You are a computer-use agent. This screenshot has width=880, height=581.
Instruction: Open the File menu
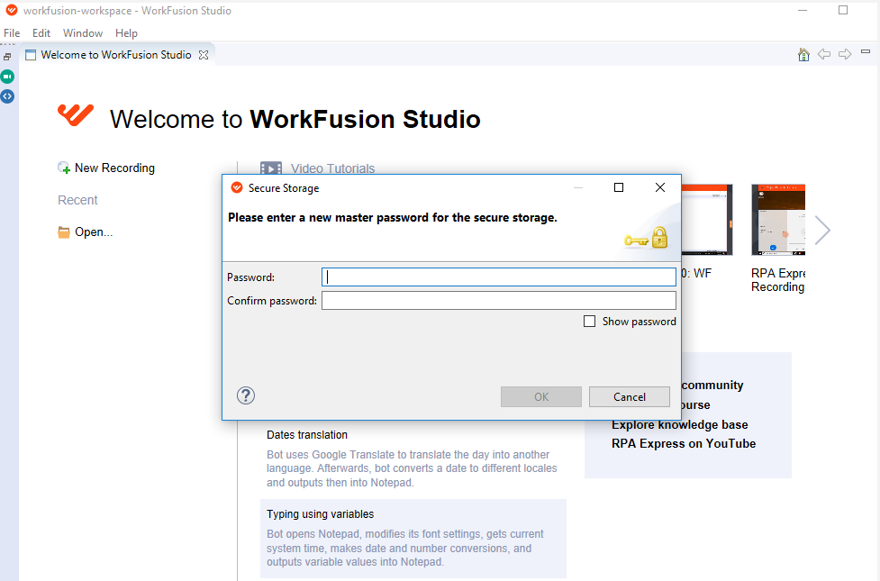click(12, 33)
